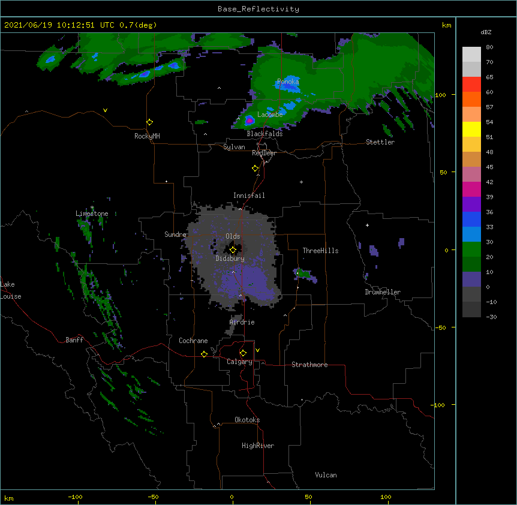The image size is (517, 505).
Task: Click the 100 tick on bottom km axis
Action: pyautogui.click(x=386, y=497)
